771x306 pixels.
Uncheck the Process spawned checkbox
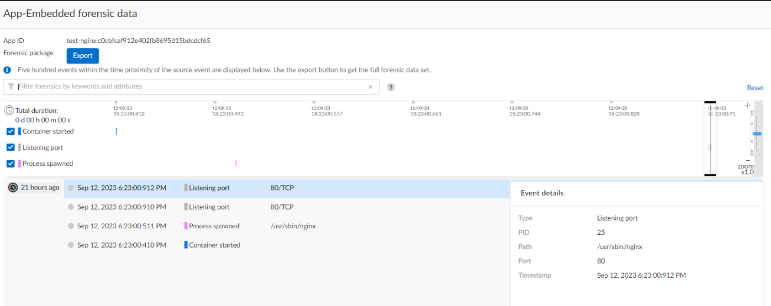pos(11,164)
